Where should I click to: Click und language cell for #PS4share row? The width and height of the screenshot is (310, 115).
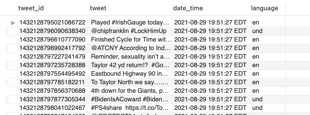(x=268, y=108)
